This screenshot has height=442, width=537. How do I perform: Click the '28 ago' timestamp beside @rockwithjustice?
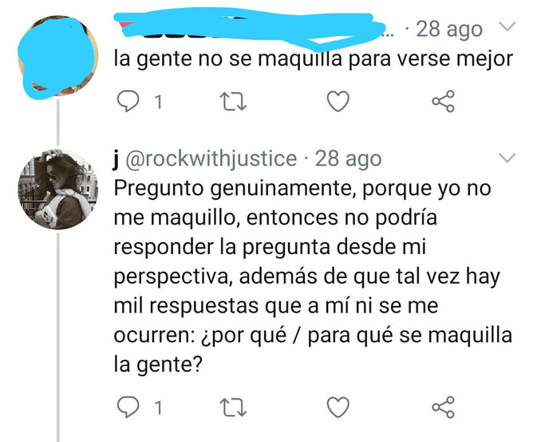coord(348,159)
